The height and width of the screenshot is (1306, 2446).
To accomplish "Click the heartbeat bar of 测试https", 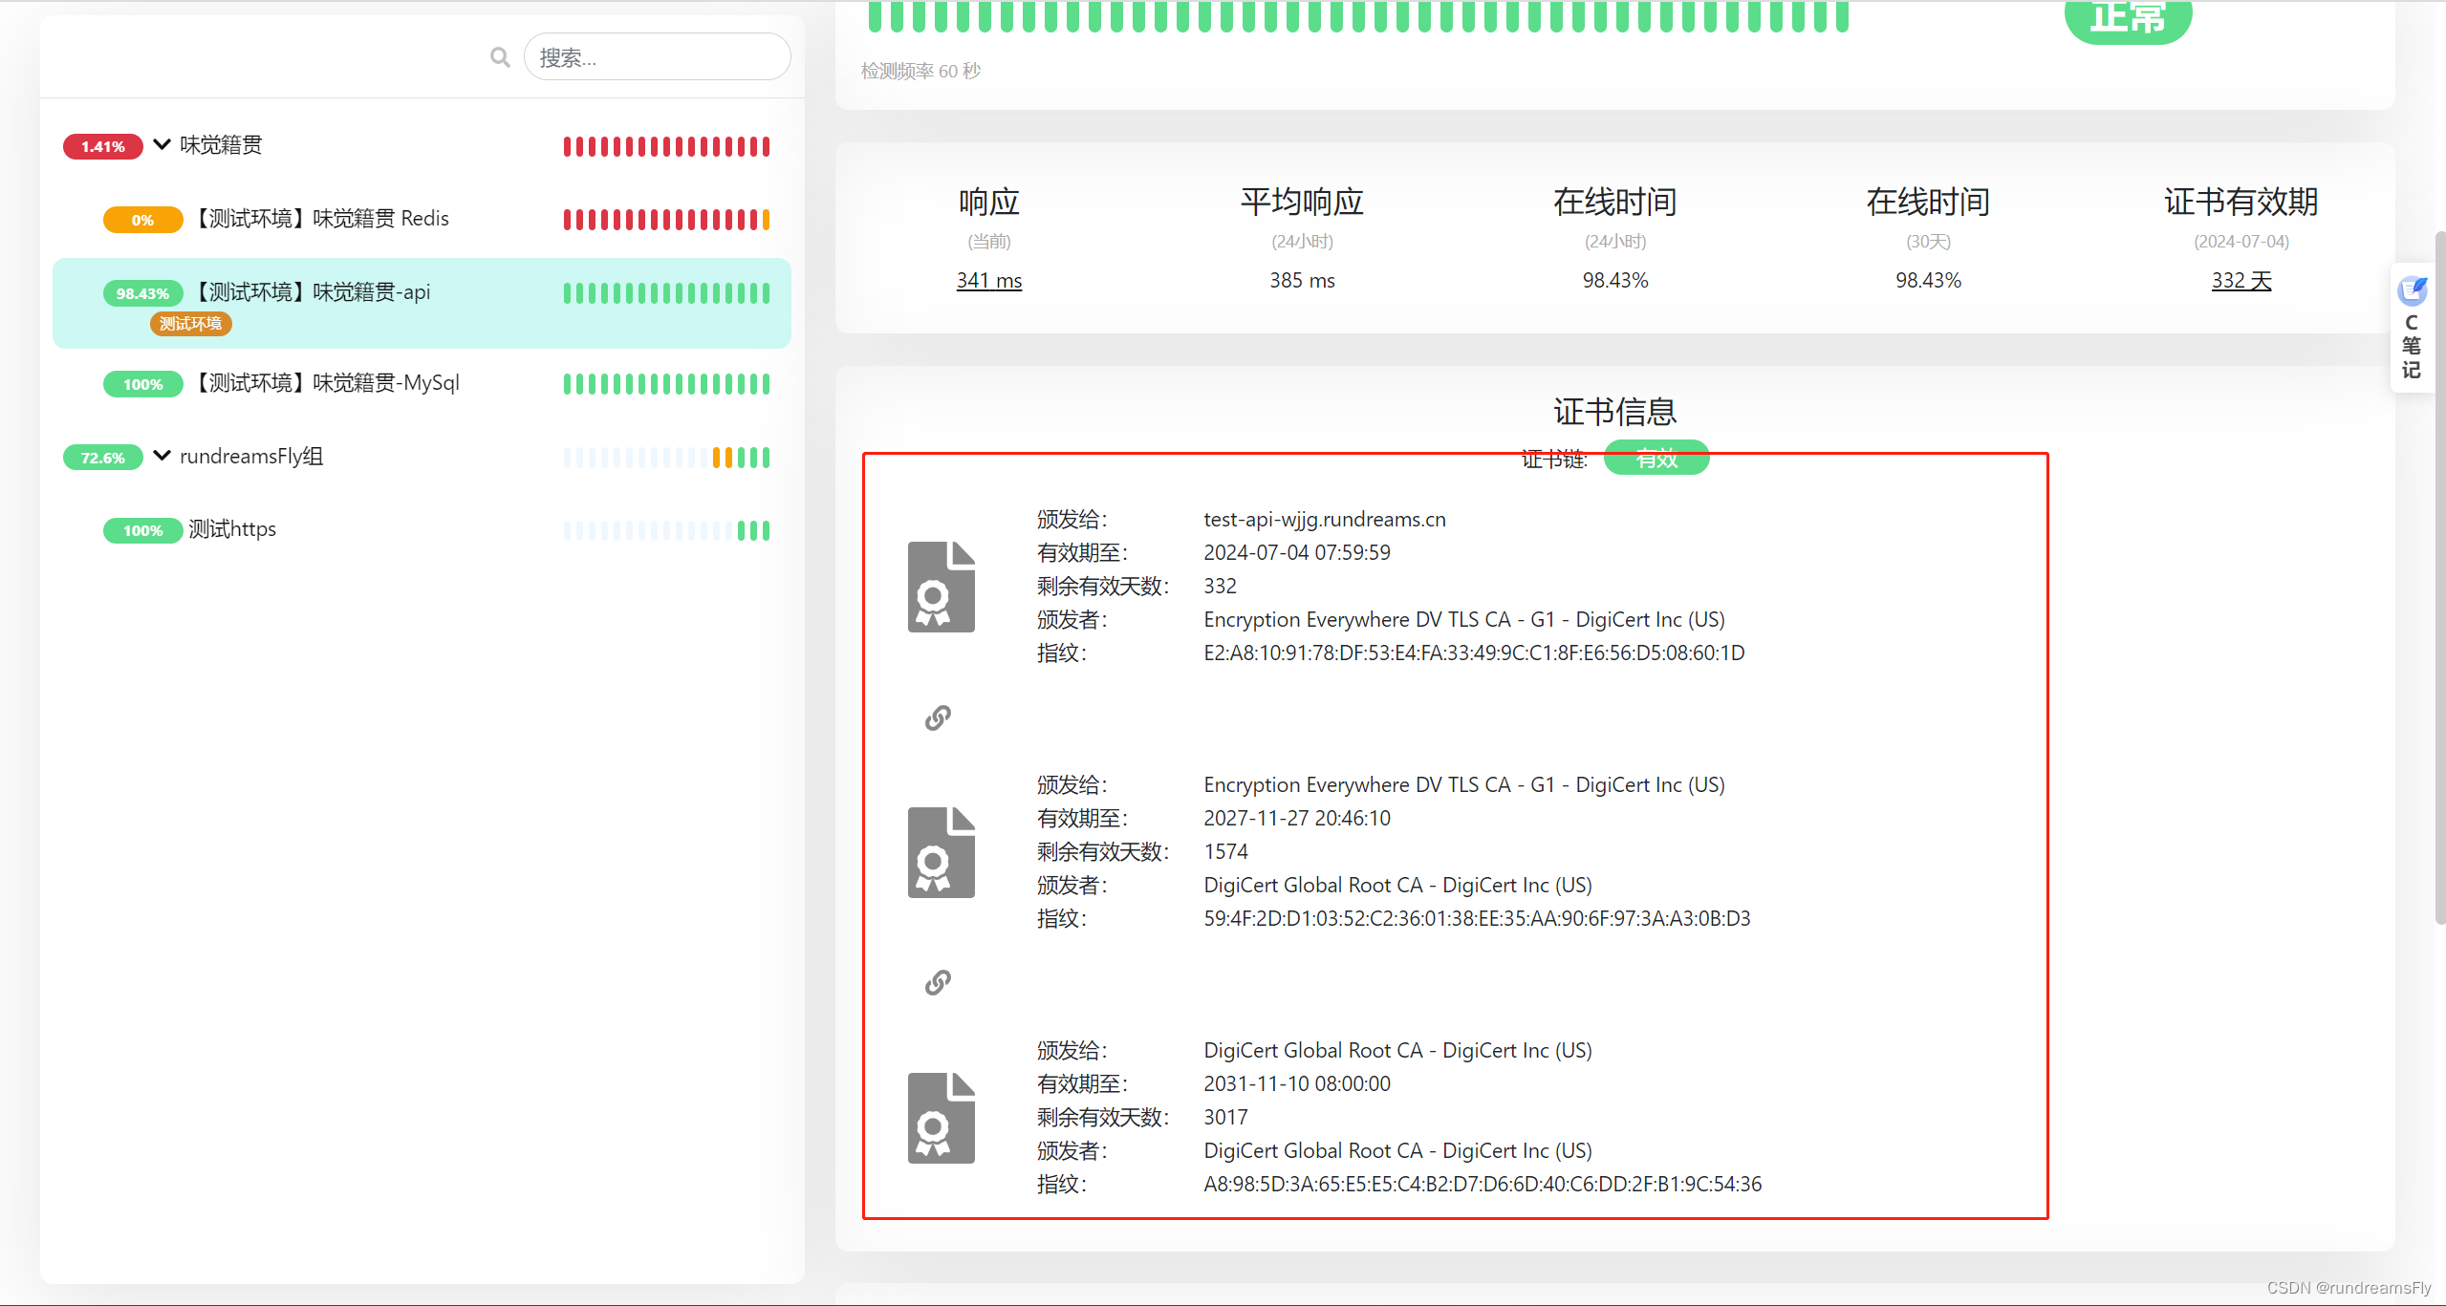I will [x=666, y=530].
